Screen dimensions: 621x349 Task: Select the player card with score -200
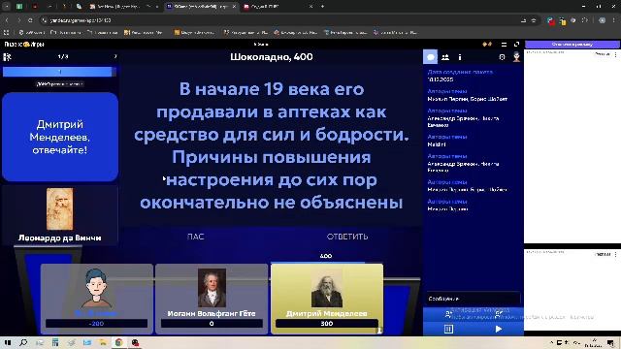coord(97,299)
